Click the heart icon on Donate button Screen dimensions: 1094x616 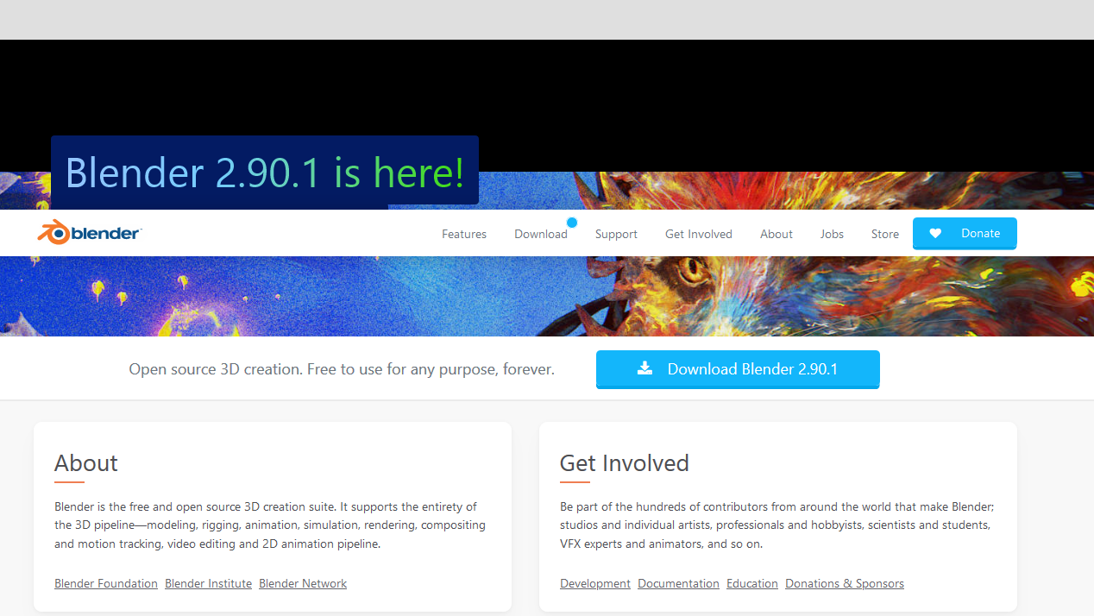(935, 234)
